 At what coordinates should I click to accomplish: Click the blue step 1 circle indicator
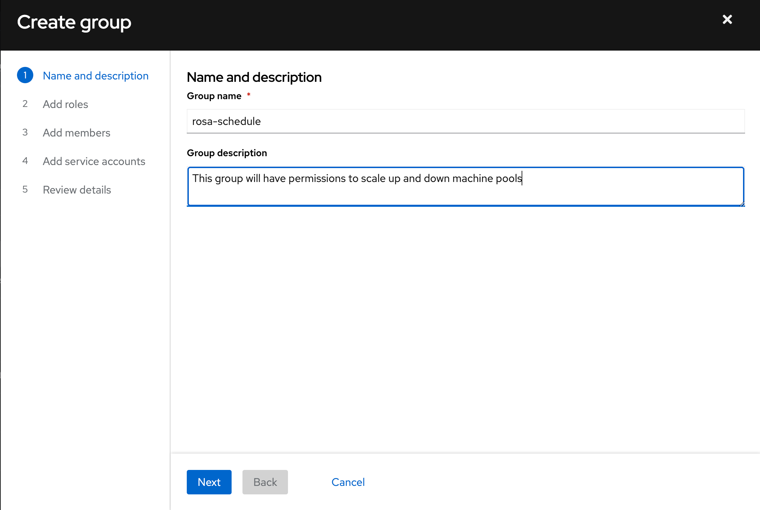pyautogui.click(x=25, y=75)
